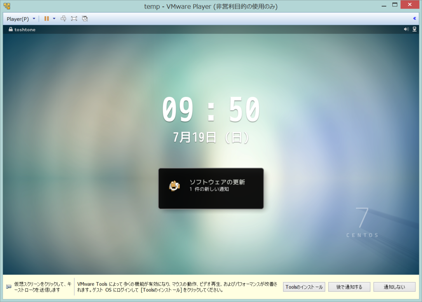The height and width of the screenshot is (302, 422).
Task: Mute guest audio with the speaker icon
Action: tap(406, 29)
